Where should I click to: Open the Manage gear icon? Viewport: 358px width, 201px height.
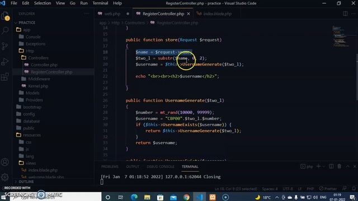(x=5, y=177)
